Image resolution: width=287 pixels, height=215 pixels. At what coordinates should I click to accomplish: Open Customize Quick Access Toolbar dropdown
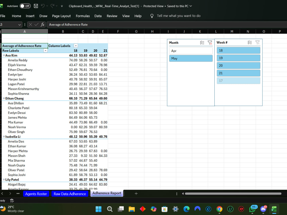point(62,6)
